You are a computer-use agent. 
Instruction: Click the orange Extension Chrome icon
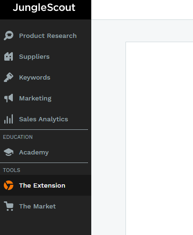pyautogui.click(x=9, y=185)
